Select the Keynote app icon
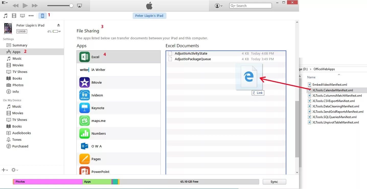 84,108
